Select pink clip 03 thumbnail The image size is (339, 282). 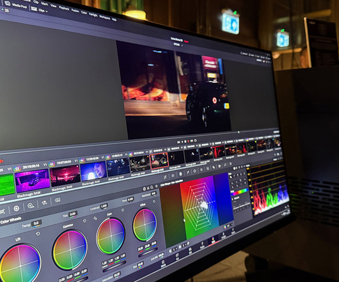[65, 175]
